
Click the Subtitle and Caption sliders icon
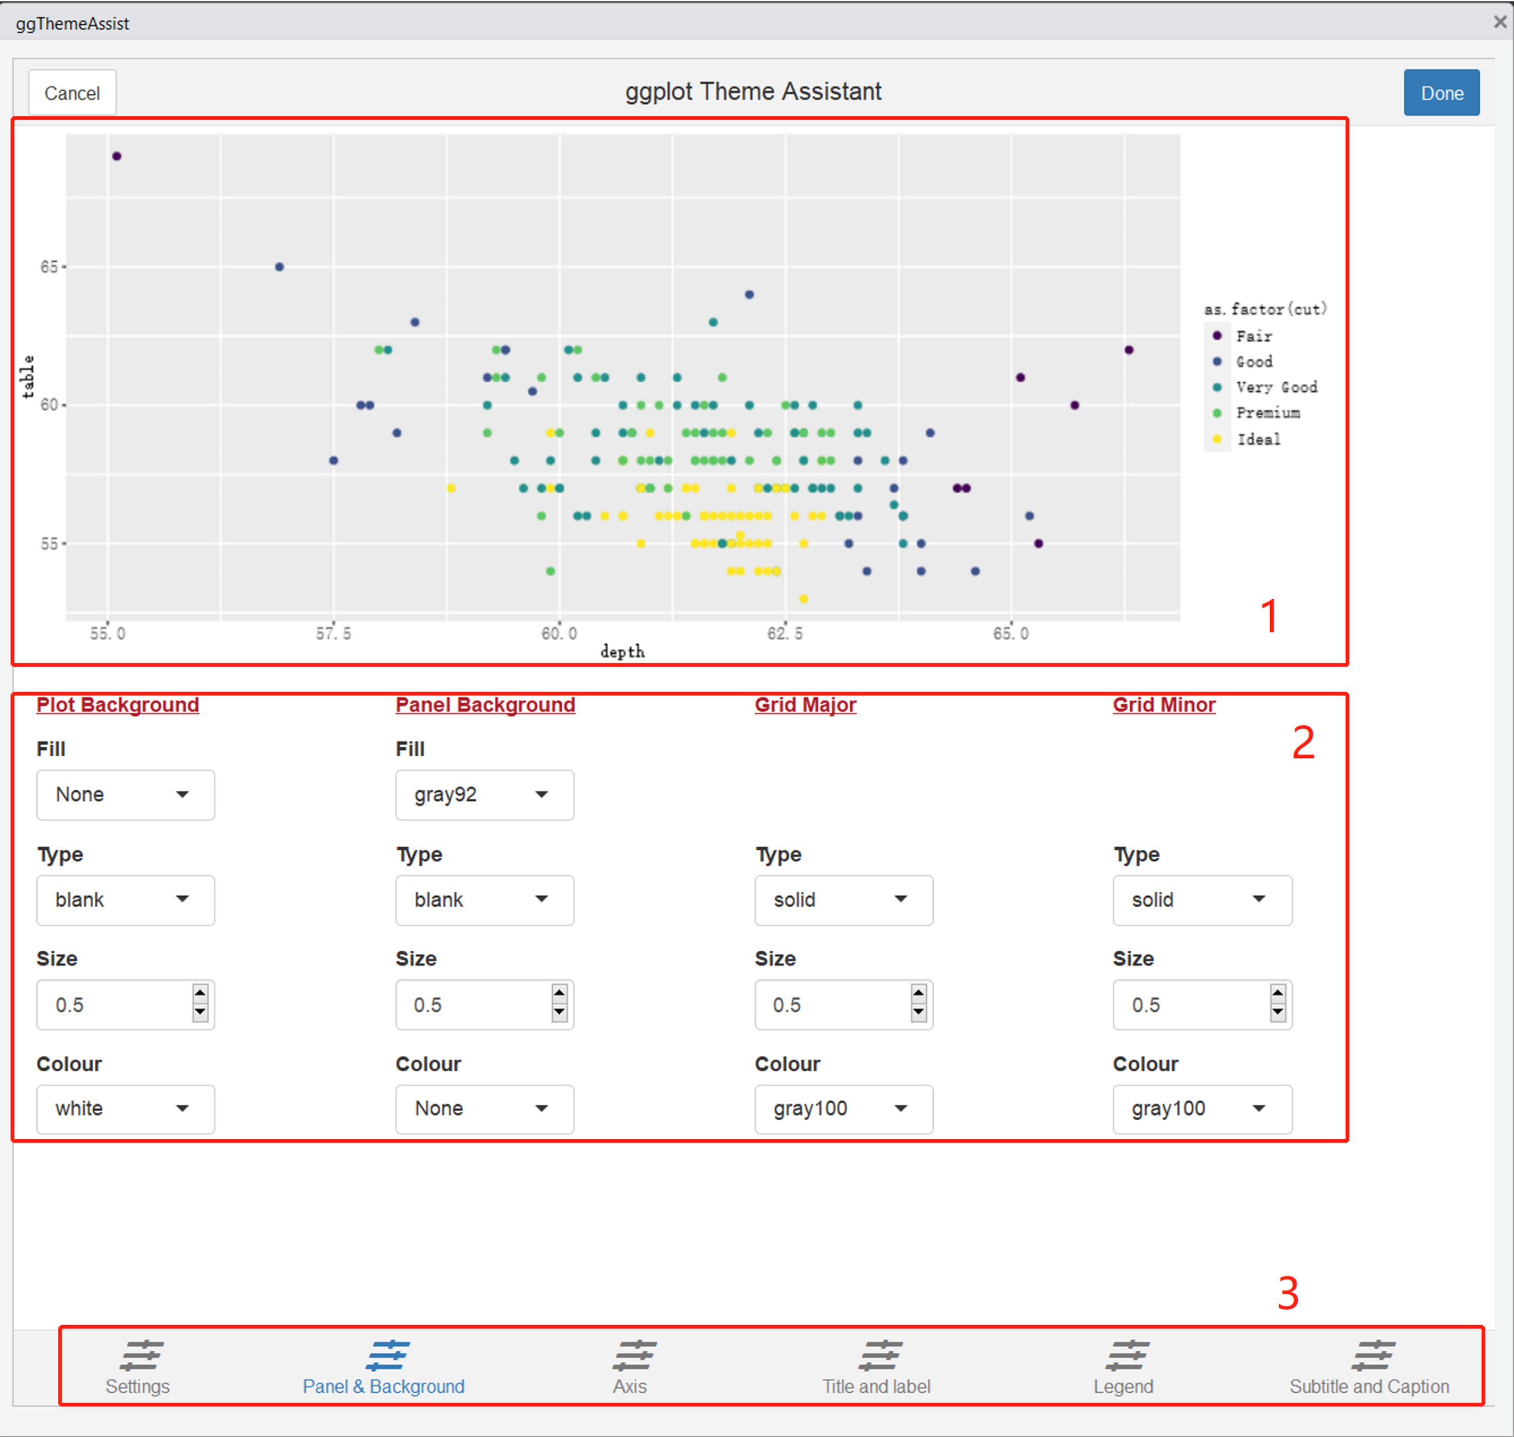[x=1374, y=1356]
